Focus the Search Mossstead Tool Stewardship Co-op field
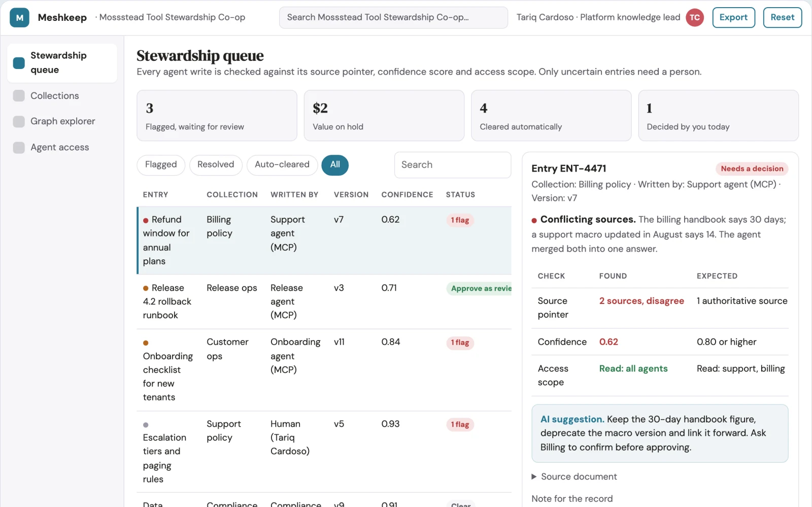The width and height of the screenshot is (812, 507). [393, 17]
